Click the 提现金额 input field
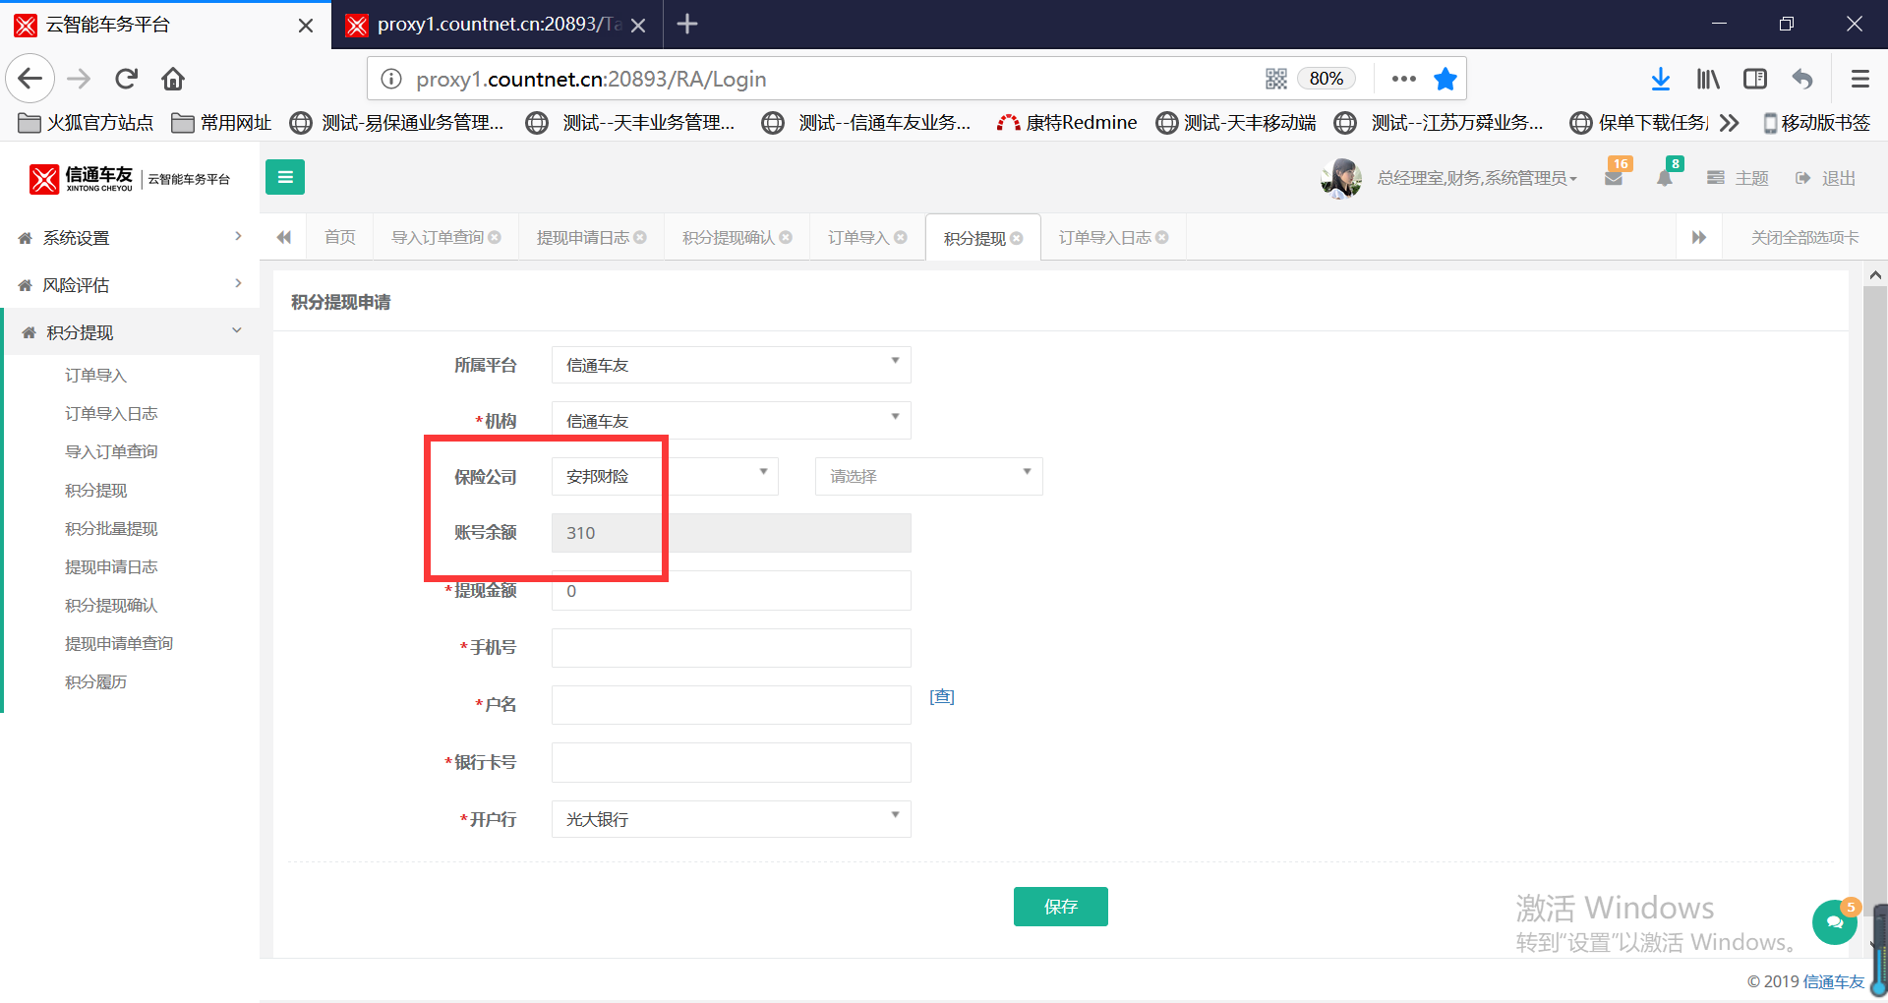This screenshot has height=1003, width=1888. click(x=732, y=591)
